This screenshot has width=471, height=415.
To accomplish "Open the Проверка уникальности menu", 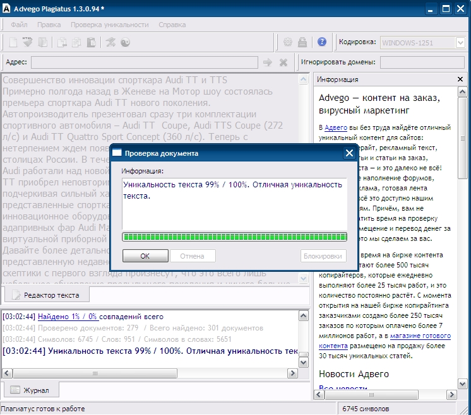I will pyautogui.click(x=109, y=25).
